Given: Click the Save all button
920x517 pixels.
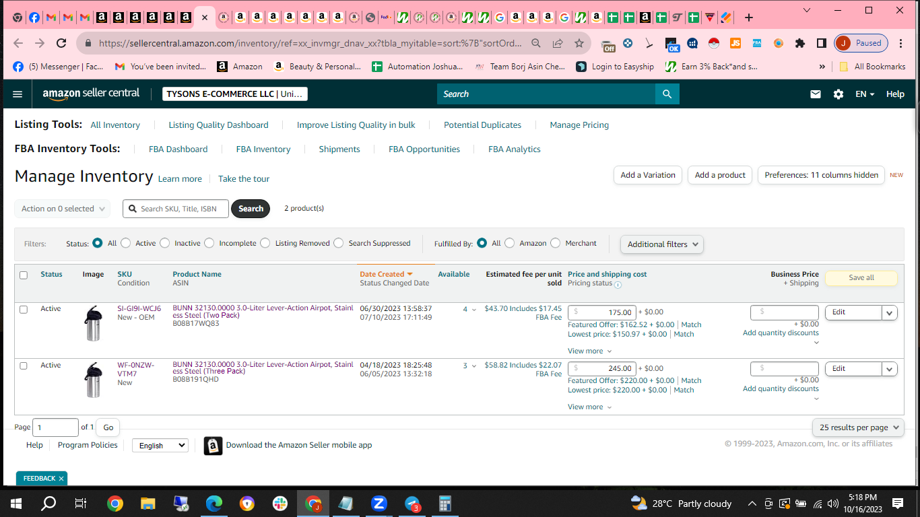Looking at the screenshot, I should point(861,278).
